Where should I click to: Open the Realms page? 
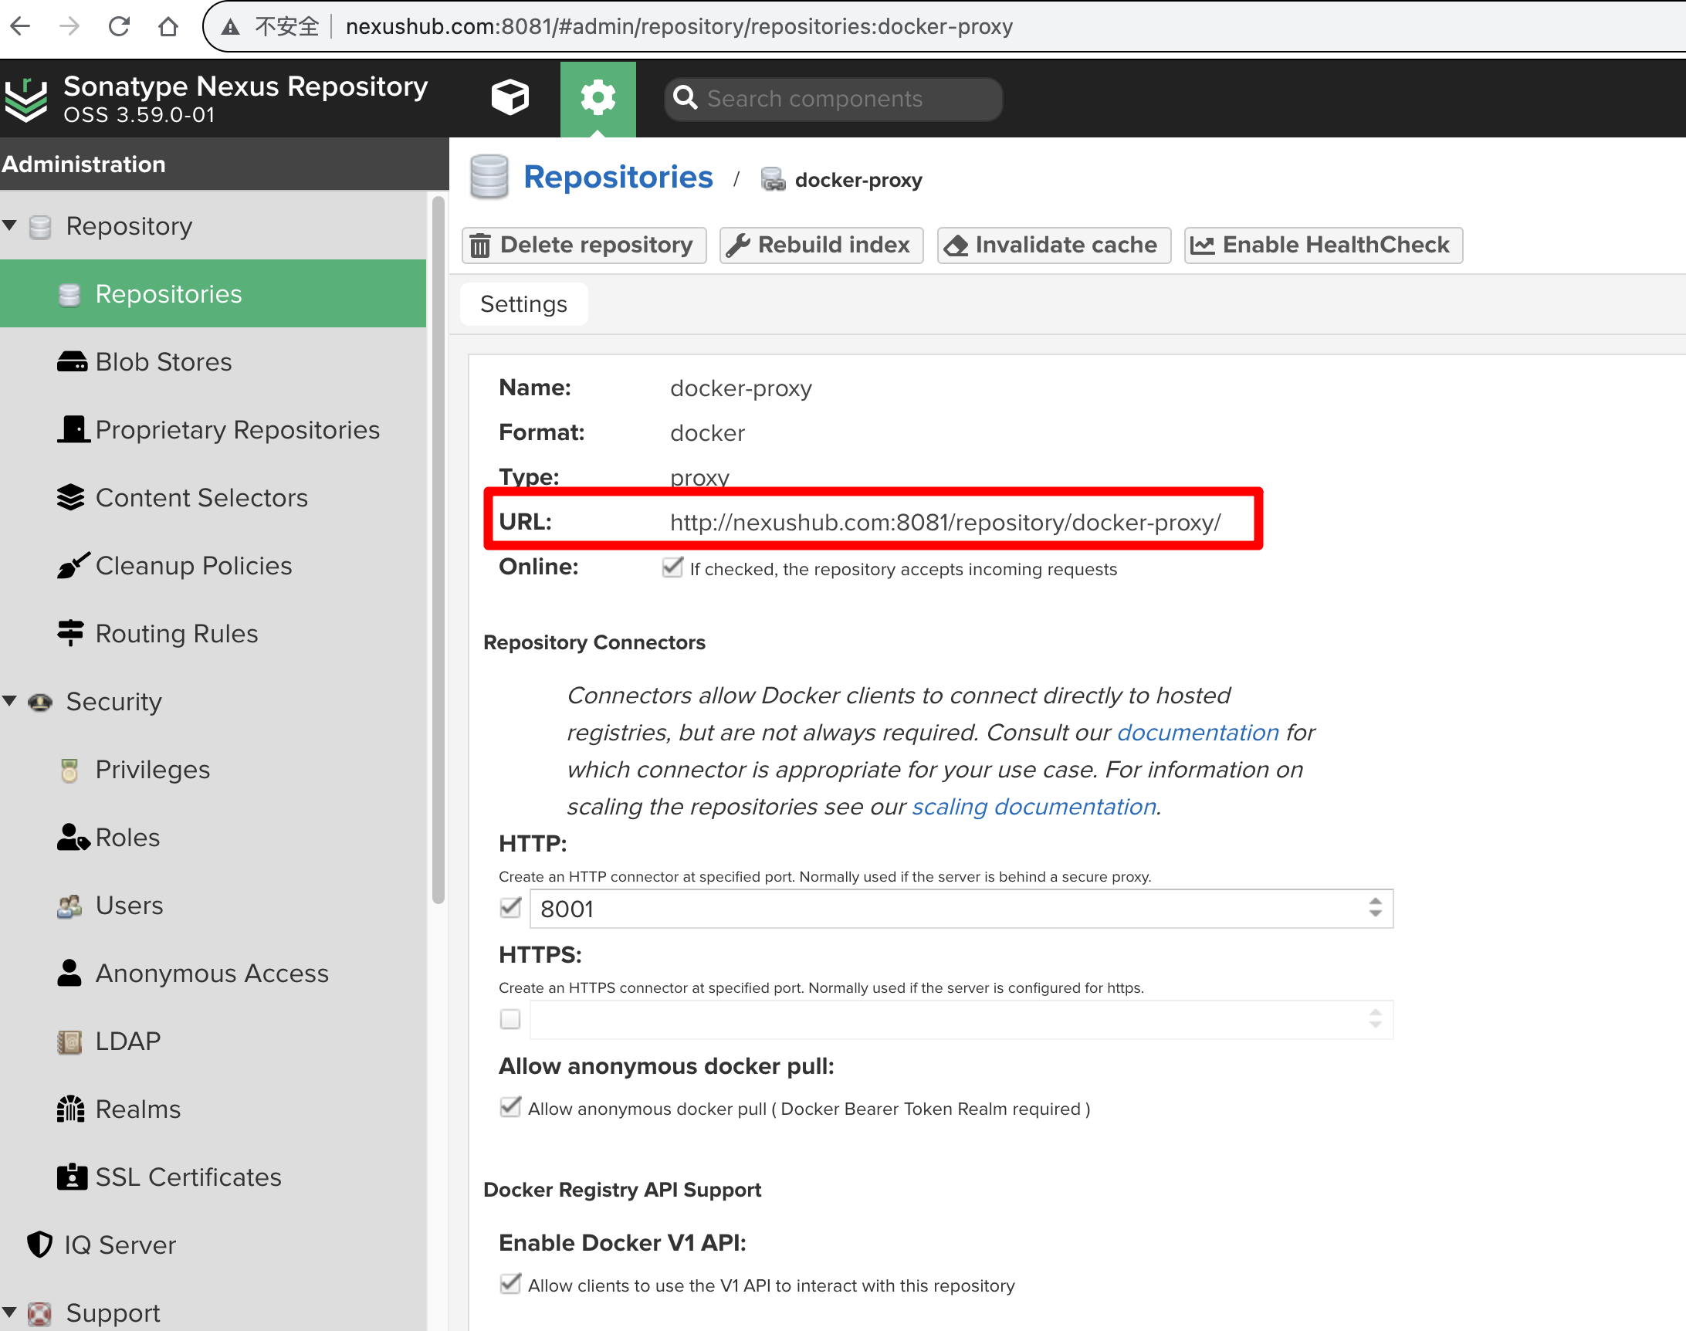[213, 1108]
